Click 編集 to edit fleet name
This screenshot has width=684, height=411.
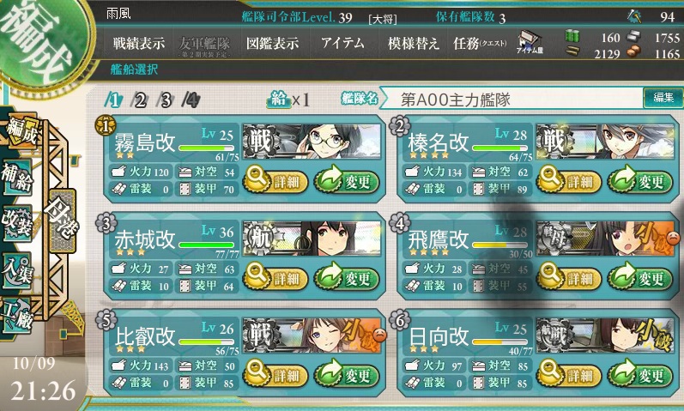pos(663,98)
